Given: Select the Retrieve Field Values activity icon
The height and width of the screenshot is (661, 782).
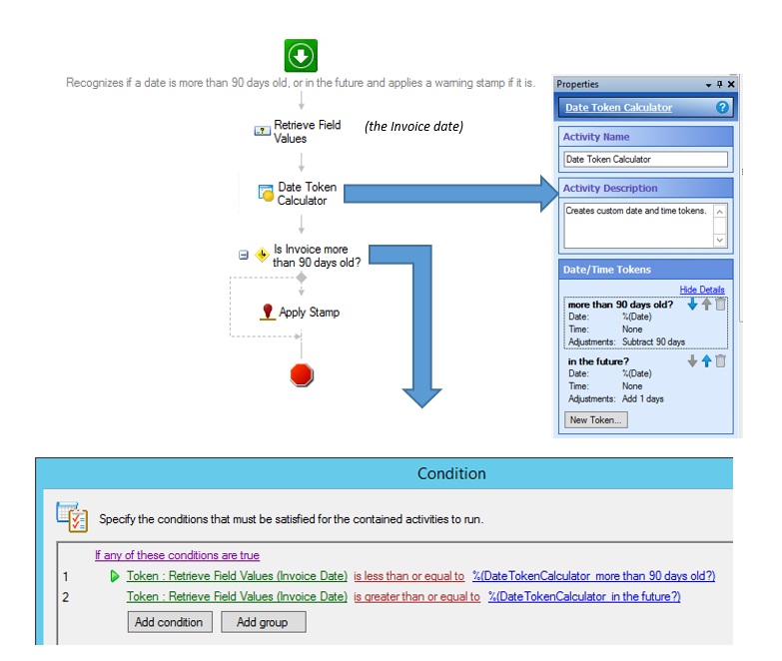Looking at the screenshot, I should point(263,131).
